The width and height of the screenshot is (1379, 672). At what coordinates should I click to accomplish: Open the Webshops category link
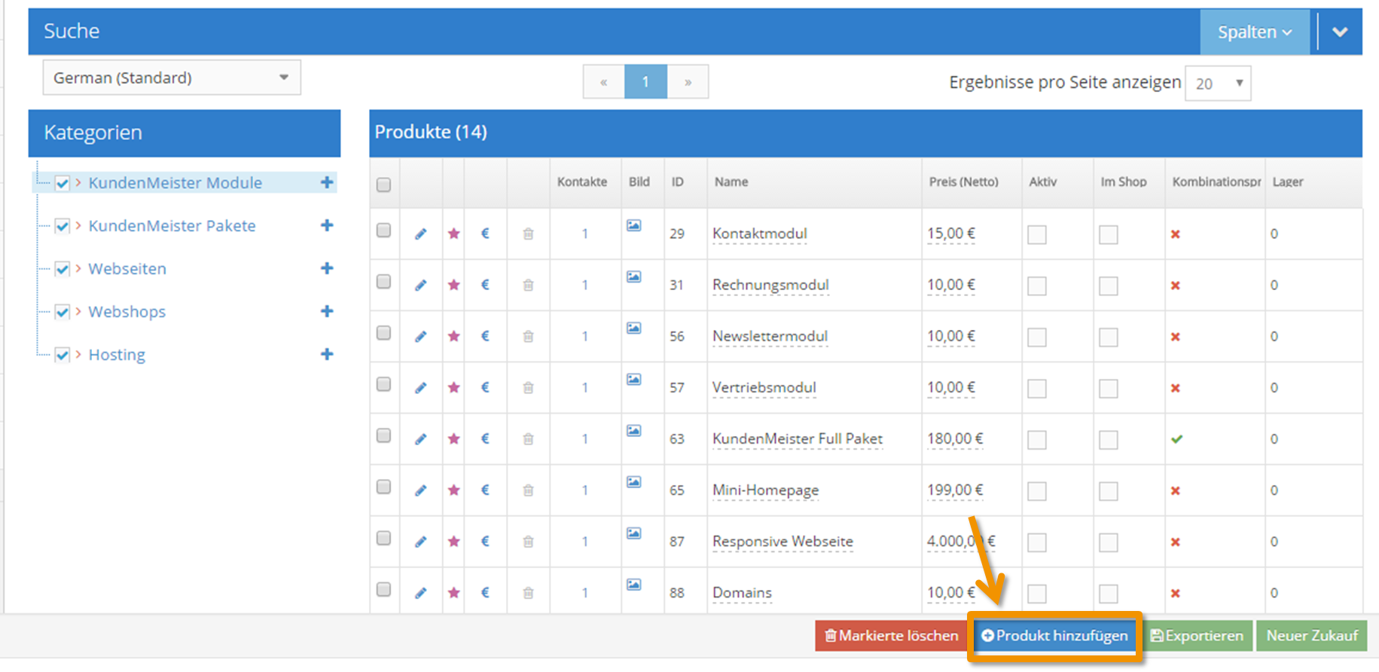coord(127,311)
